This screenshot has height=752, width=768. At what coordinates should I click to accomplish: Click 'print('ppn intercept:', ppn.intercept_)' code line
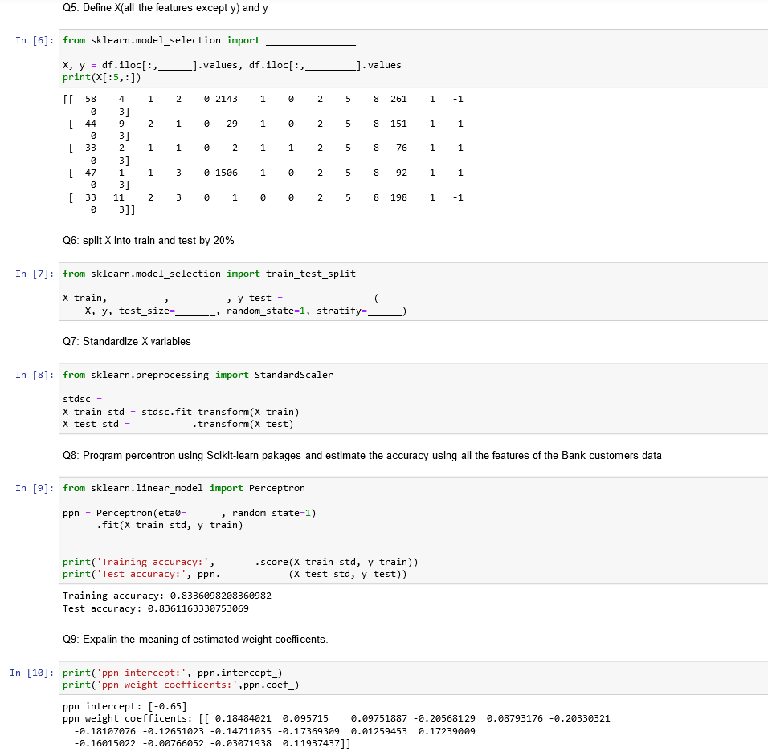[173, 673]
